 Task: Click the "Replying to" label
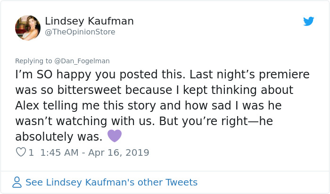coord(34,61)
